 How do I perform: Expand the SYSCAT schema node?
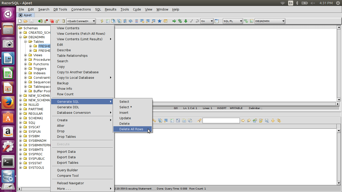click(21, 127)
